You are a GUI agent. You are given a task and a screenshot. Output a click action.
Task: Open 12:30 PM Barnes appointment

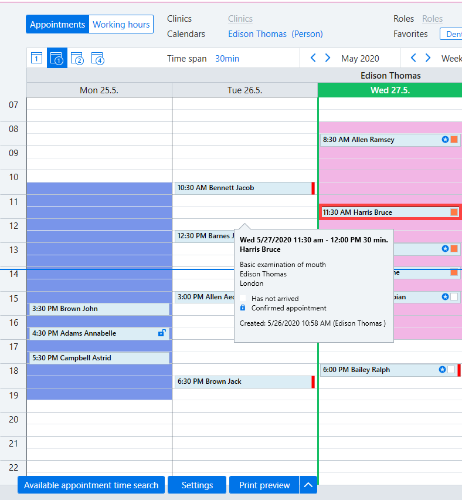point(205,237)
